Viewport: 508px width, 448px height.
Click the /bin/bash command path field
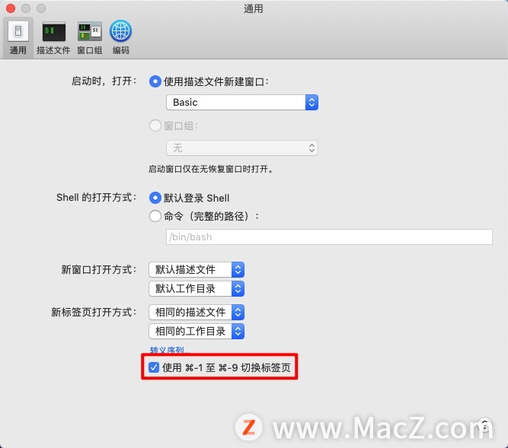click(x=329, y=237)
